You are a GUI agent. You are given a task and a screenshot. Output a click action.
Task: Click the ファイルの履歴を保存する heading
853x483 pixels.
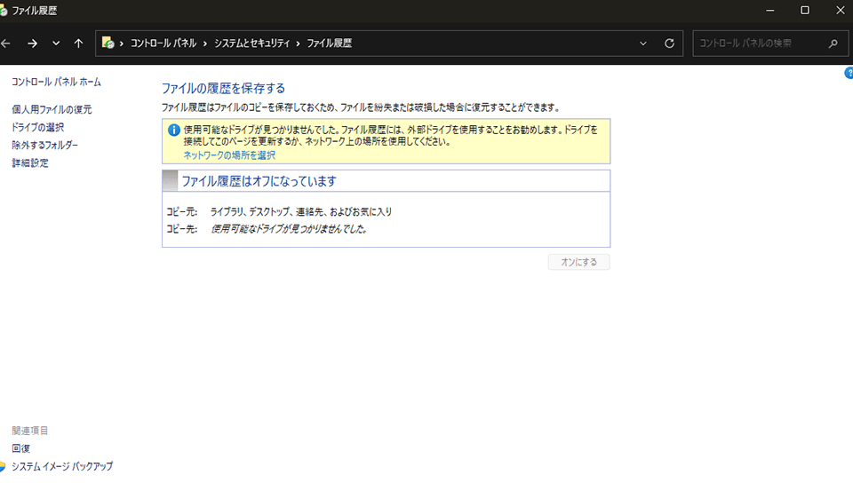pyautogui.click(x=224, y=89)
